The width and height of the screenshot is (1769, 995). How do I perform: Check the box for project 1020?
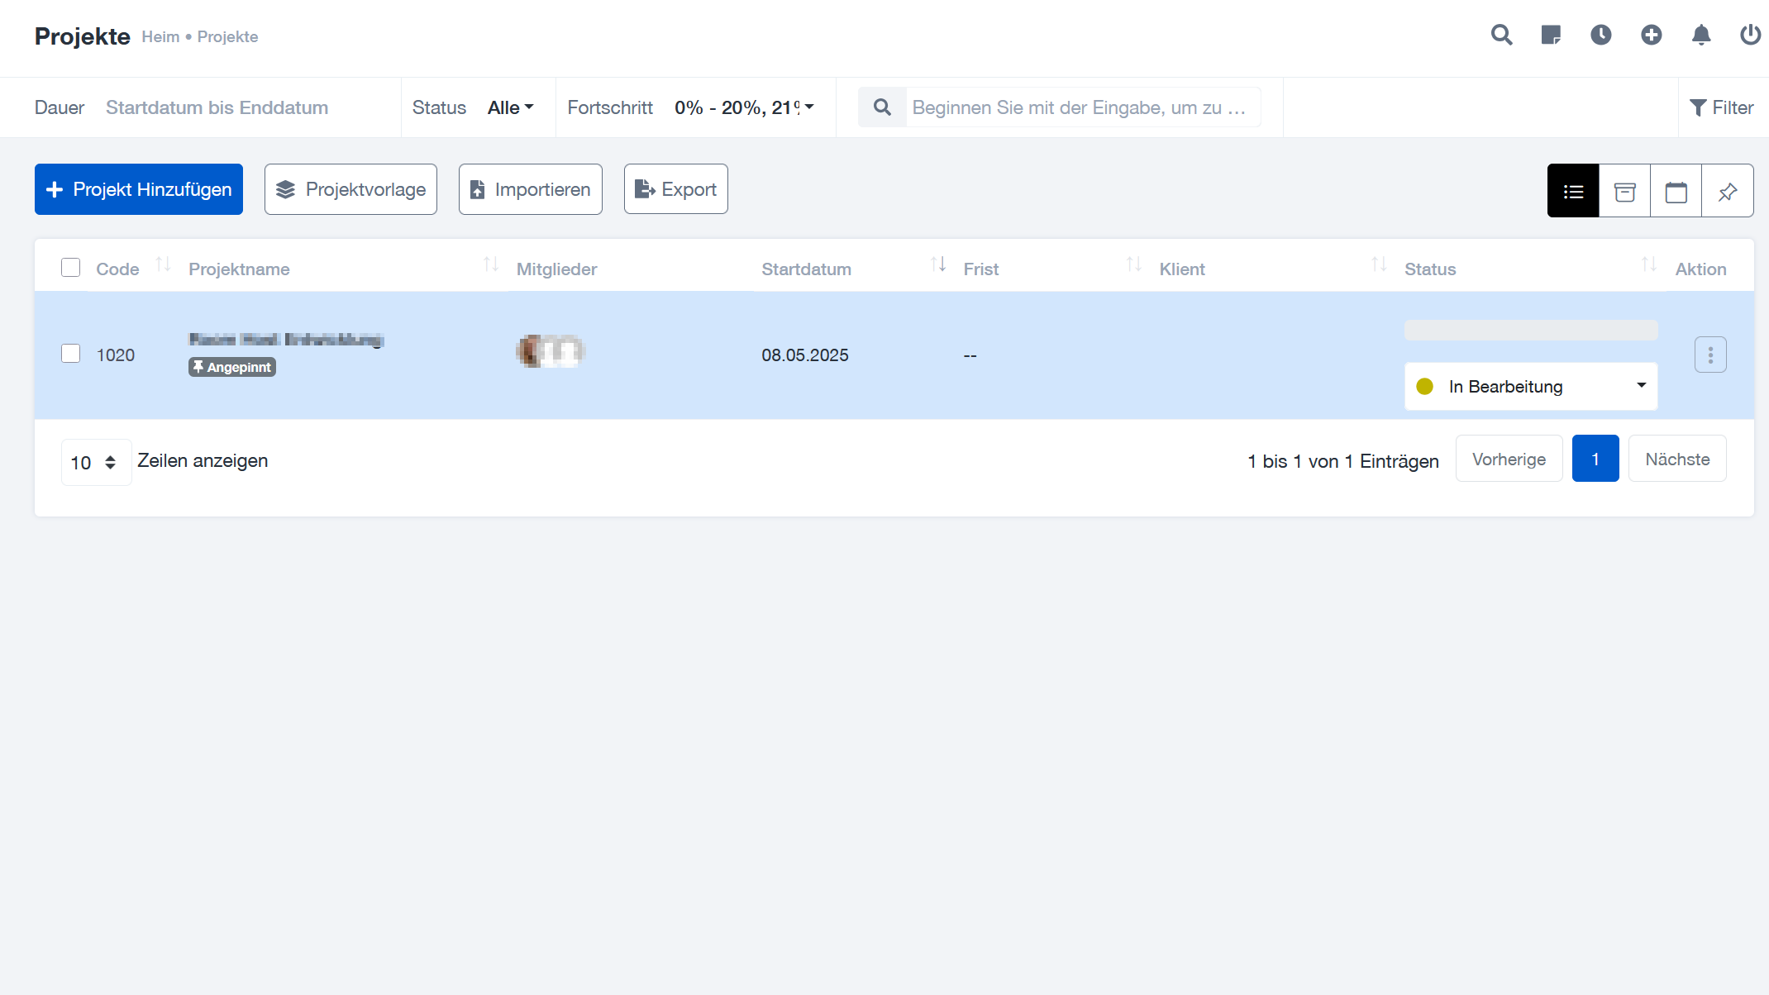tap(71, 354)
